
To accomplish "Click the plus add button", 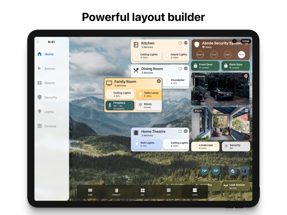I will (235, 41).
